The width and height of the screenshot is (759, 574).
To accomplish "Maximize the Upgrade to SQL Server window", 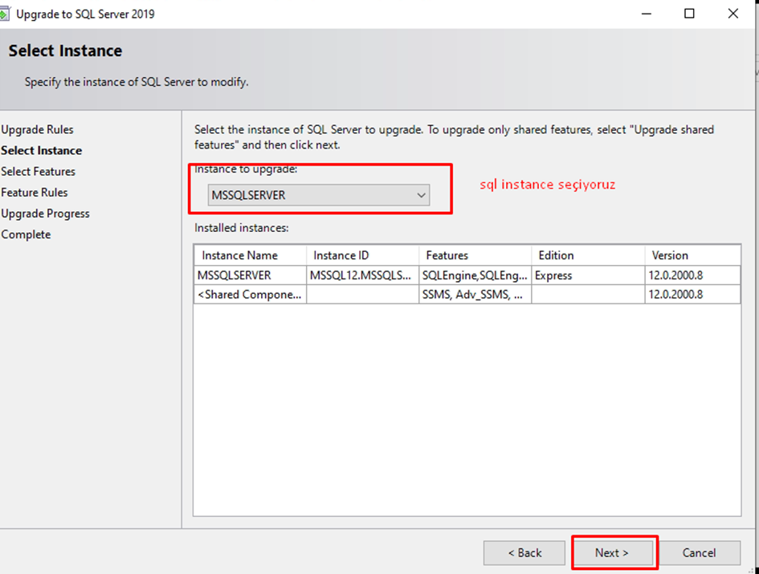I will point(689,14).
